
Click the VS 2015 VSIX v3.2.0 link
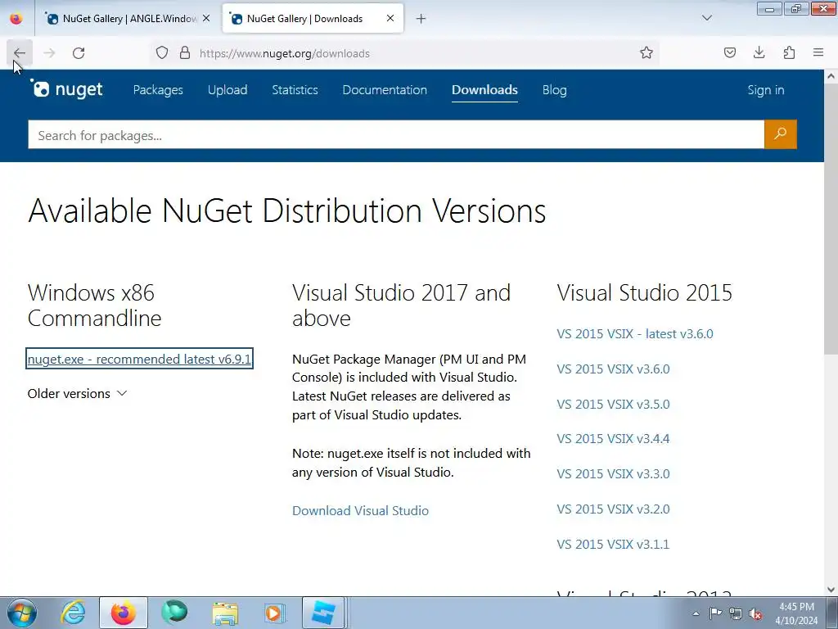pyautogui.click(x=613, y=509)
